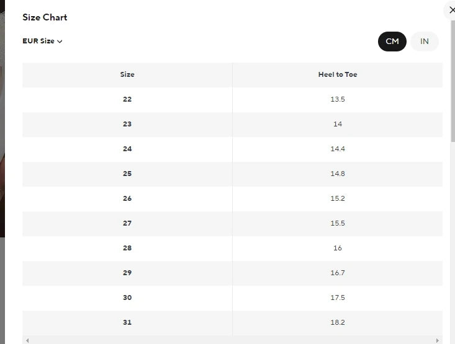455x344 pixels.
Task: Click the horizontal scrollbar right arrow
Action: click(x=438, y=340)
